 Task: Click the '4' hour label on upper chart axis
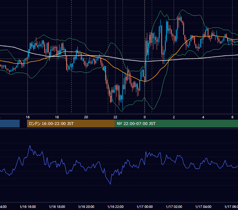click(x=203, y=117)
